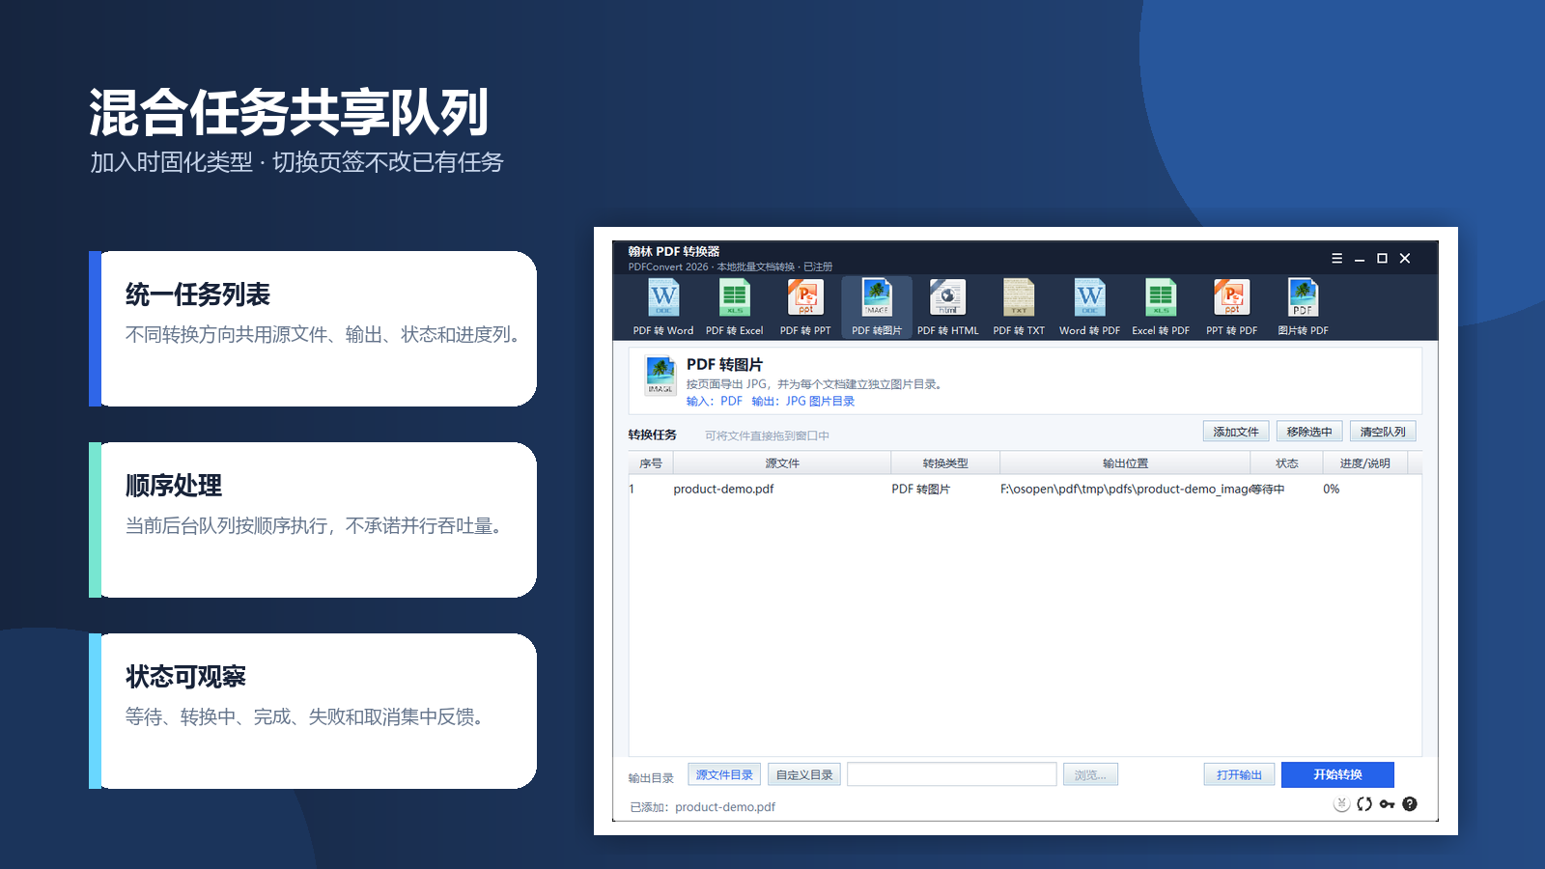Viewport: 1545px width, 869px height.
Task: Select the Word 转 PDF conversion icon
Action: tap(1089, 307)
